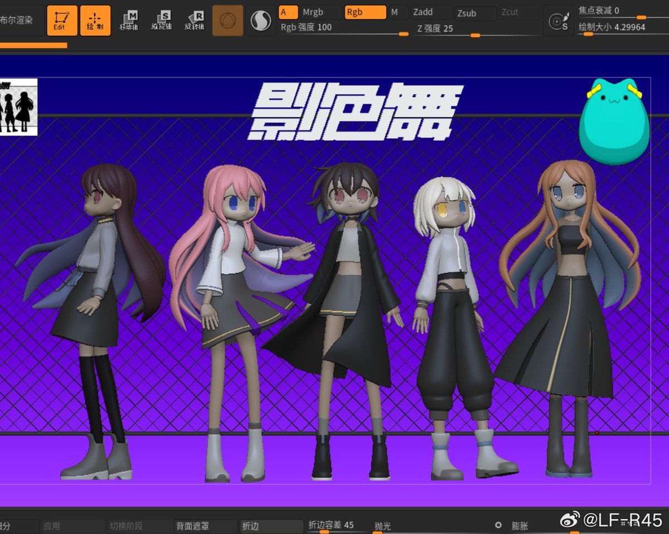Switch to the Rgb paint mode
669x534 pixels.
point(365,11)
